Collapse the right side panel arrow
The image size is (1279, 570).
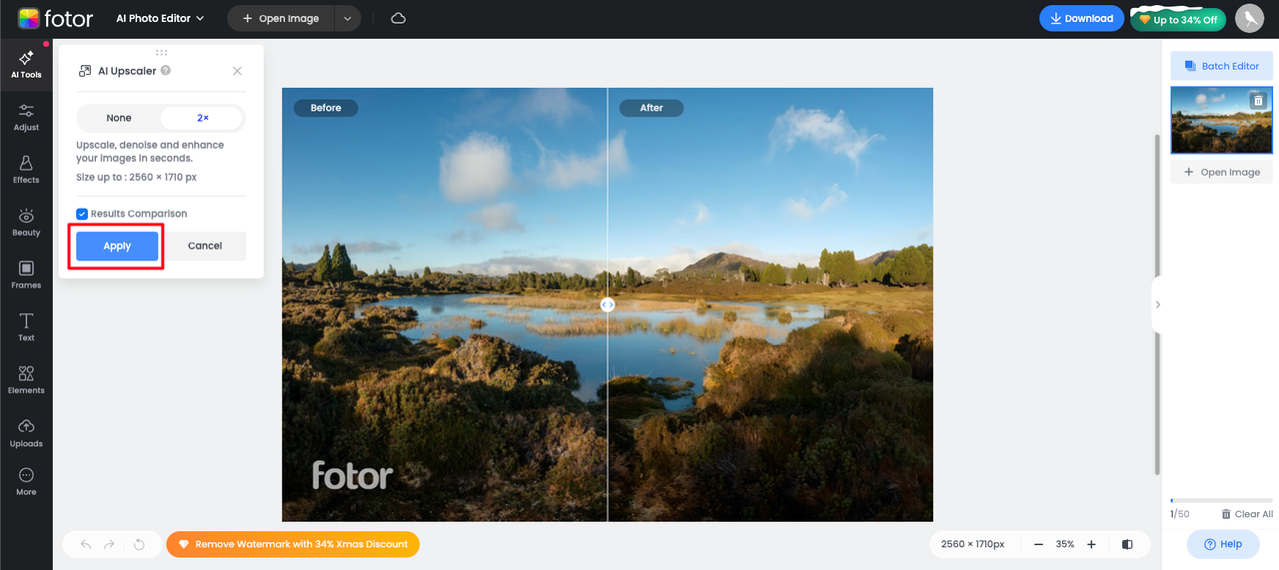click(1158, 304)
